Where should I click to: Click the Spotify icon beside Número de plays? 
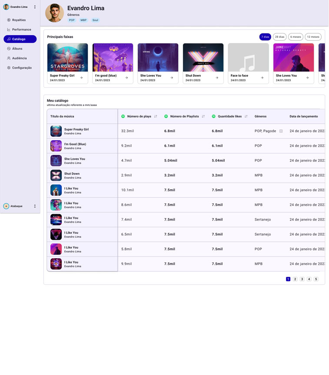pyautogui.click(x=123, y=116)
